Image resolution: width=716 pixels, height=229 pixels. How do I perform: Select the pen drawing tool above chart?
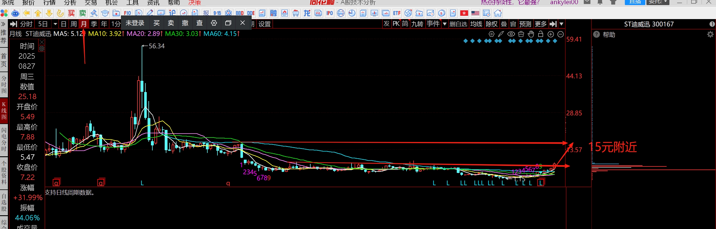tap(501, 34)
